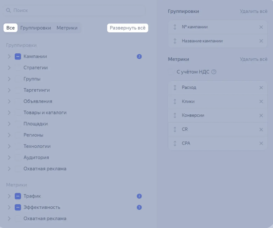The height and width of the screenshot is (228, 273).
Task: Click reorder handle for Название кампании
Action: [175, 41]
